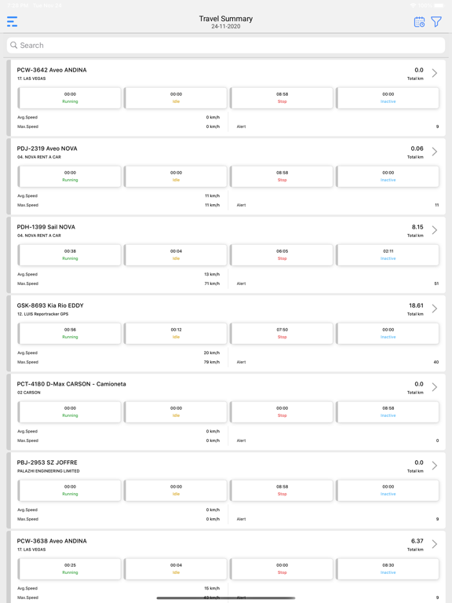Select the Running box of PDJ-2319

click(70, 177)
